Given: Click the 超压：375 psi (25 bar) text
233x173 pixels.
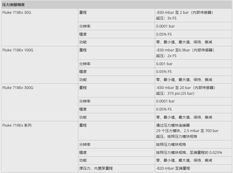Looking at the screenshot, I should pos(175,93).
